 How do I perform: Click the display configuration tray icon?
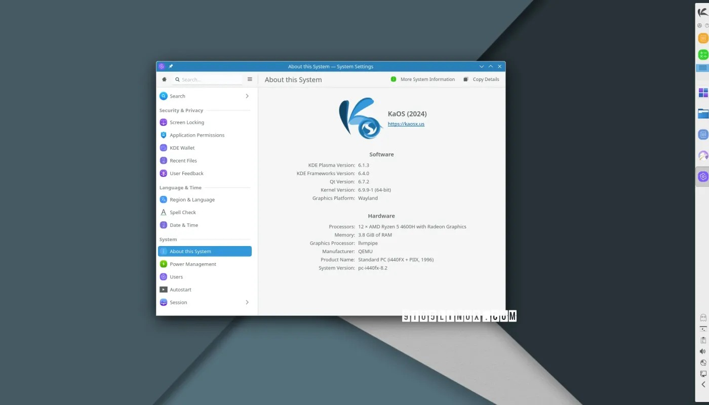click(703, 374)
